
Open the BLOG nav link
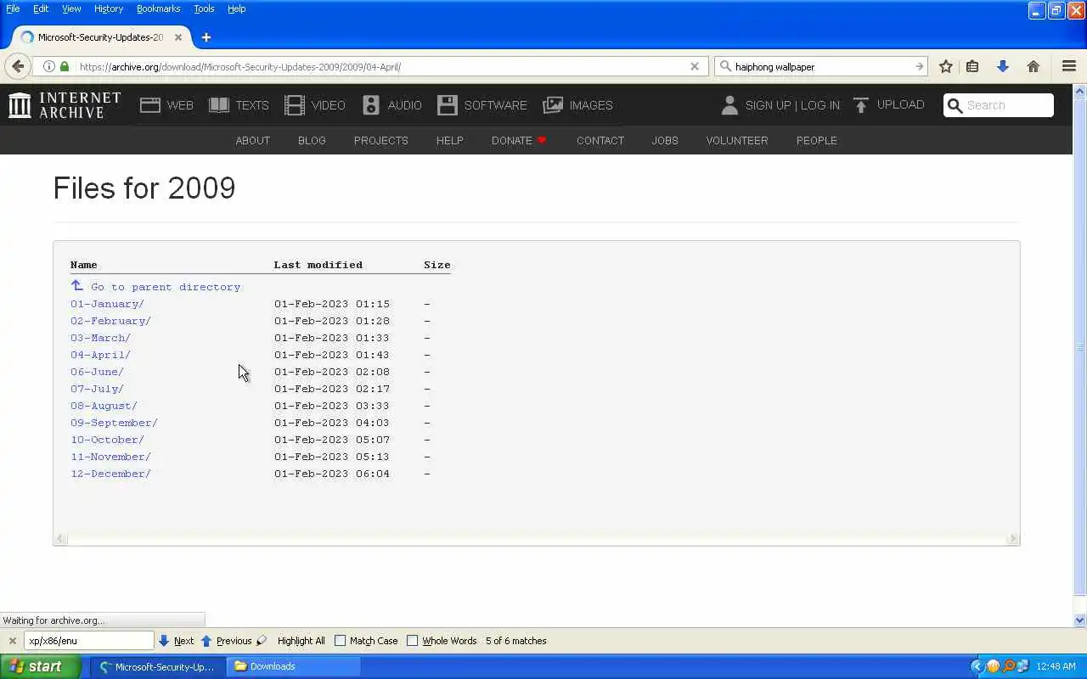click(312, 140)
